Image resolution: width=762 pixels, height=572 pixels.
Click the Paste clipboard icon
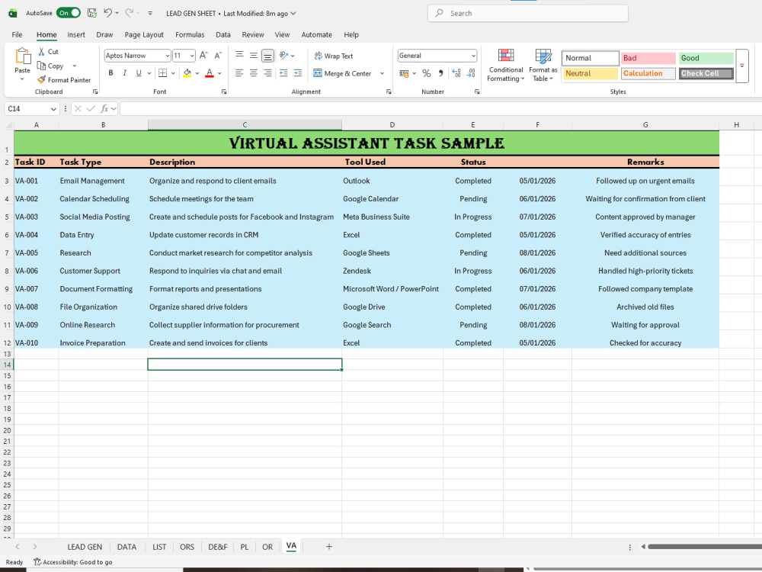[x=22, y=56]
